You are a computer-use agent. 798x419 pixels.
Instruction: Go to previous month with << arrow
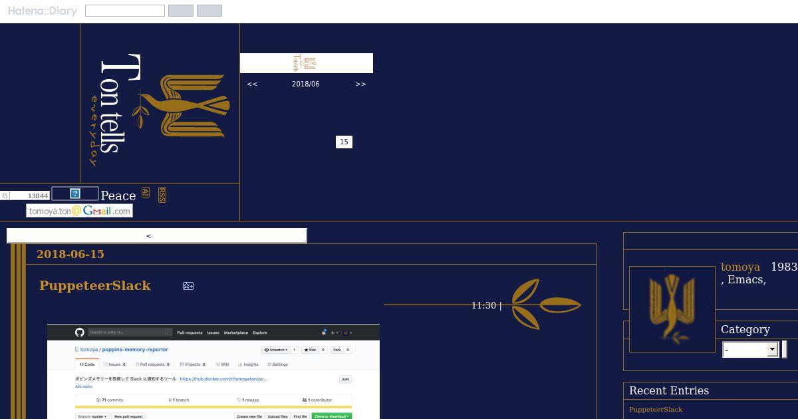(x=252, y=84)
